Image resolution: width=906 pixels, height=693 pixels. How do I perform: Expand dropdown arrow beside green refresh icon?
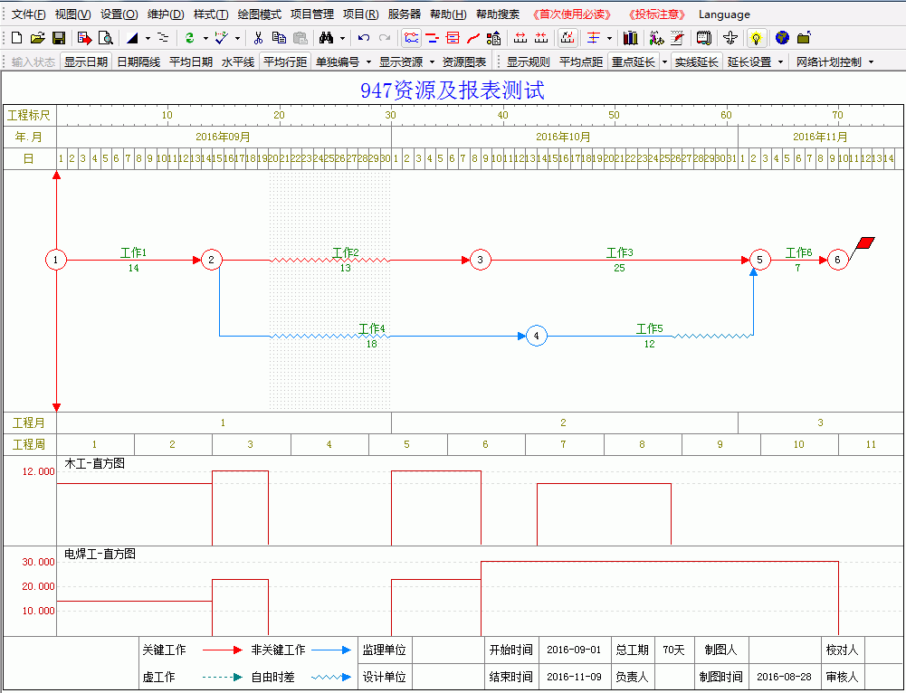click(205, 39)
